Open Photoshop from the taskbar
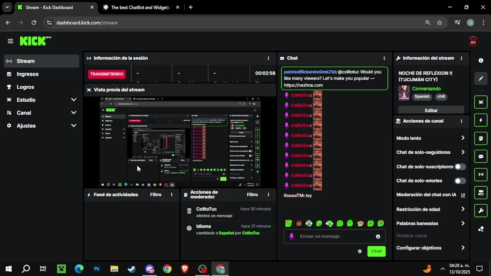The height and width of the screenshot is (276, 491). pos(97,269)
